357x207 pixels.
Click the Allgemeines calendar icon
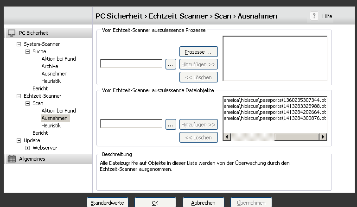12,159
